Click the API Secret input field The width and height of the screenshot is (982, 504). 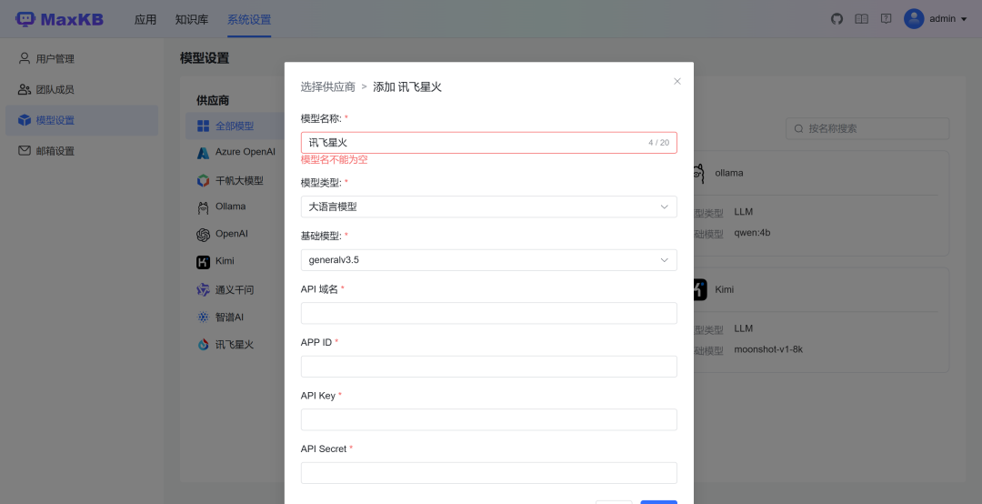488,473
